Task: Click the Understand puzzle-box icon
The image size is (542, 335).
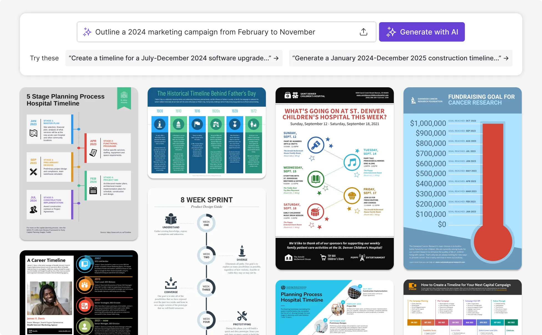Action: pos(171,219)
